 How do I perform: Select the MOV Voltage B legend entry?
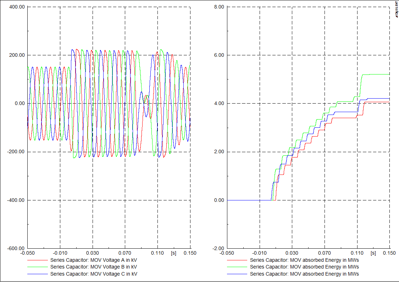click(x=94, y=267)
